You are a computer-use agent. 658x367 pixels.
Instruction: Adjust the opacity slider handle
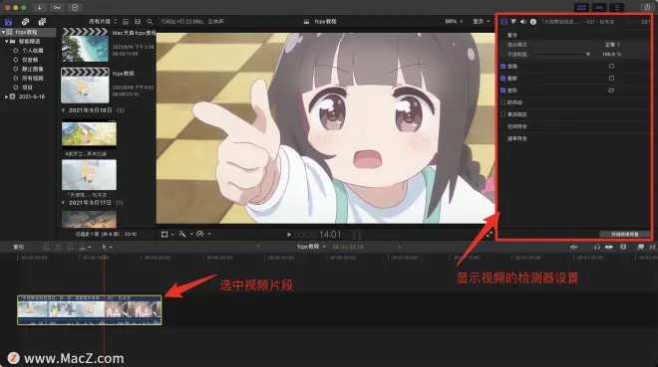point(588,54)
